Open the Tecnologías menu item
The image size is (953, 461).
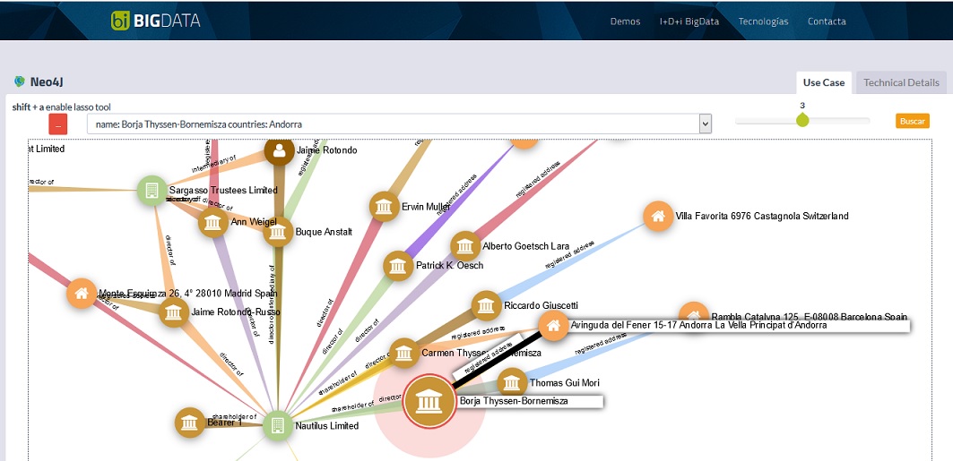[x=763, y=21]
